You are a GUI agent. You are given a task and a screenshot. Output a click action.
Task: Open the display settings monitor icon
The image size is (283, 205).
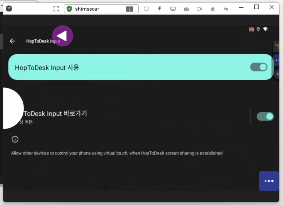tap(173, 9)
